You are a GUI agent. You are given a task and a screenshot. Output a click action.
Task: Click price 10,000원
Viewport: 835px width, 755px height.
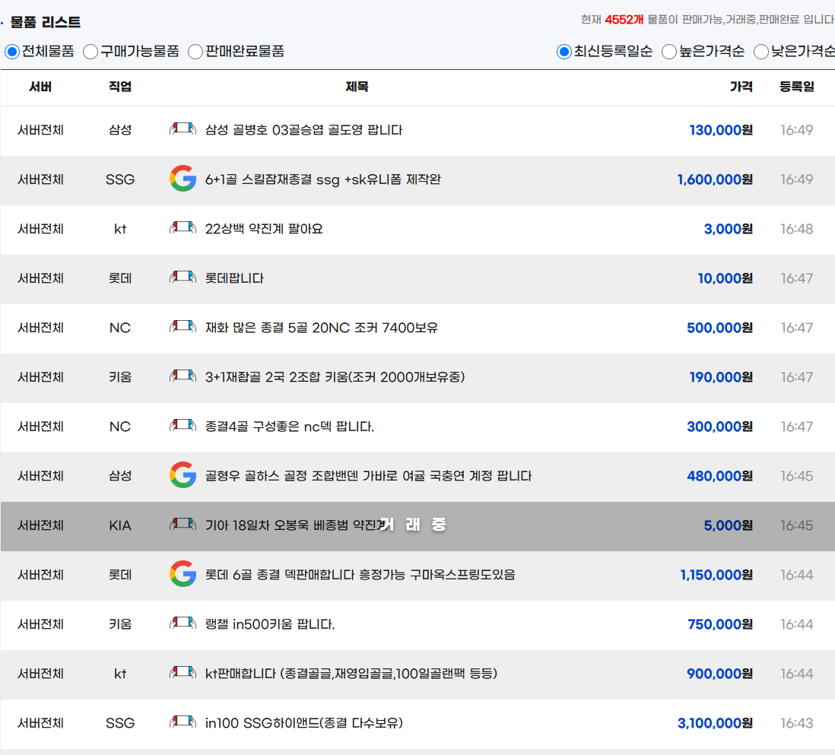point(725,278)
